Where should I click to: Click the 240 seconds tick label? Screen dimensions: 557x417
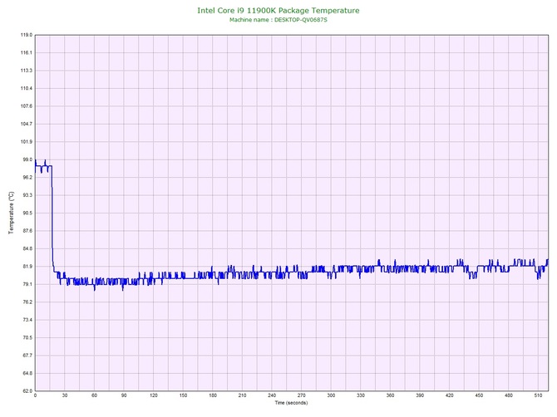click(x=272, y=395)
